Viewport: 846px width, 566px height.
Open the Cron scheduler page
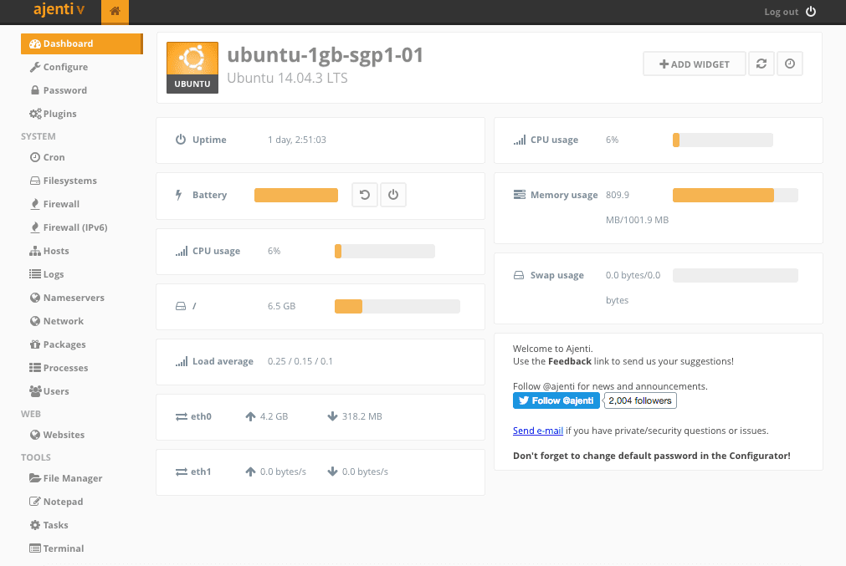(x=54, y=157)
